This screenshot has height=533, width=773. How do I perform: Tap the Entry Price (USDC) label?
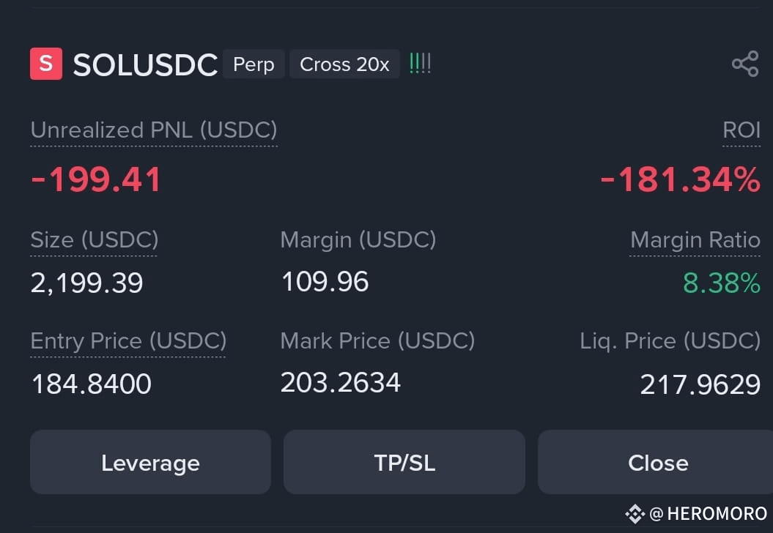(128, 341)
